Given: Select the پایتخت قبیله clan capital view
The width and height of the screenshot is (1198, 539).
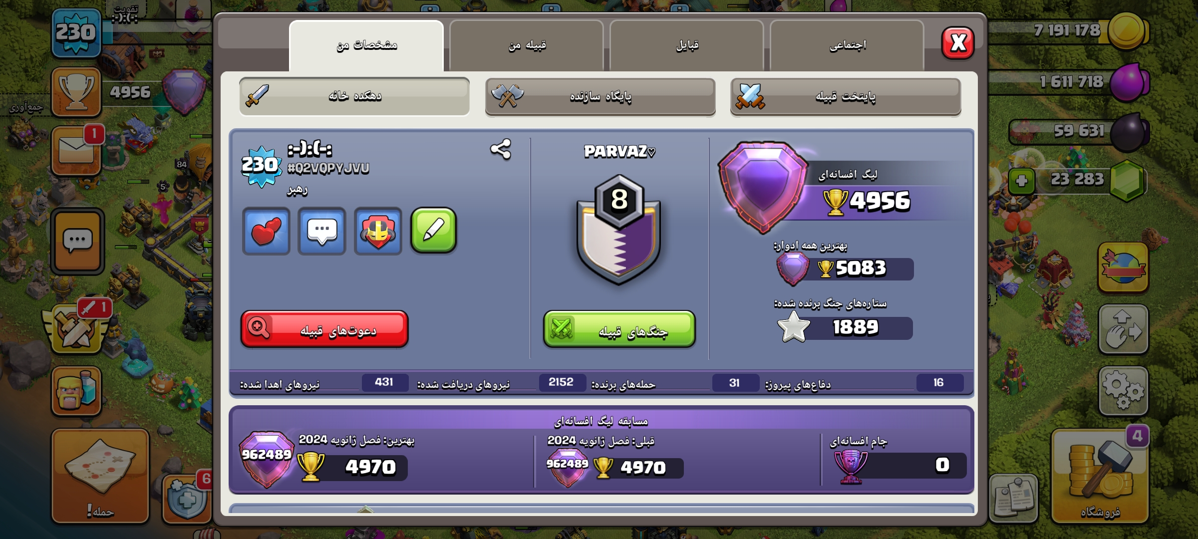Looking at the screenshot, I should click(x=846, y=97).
